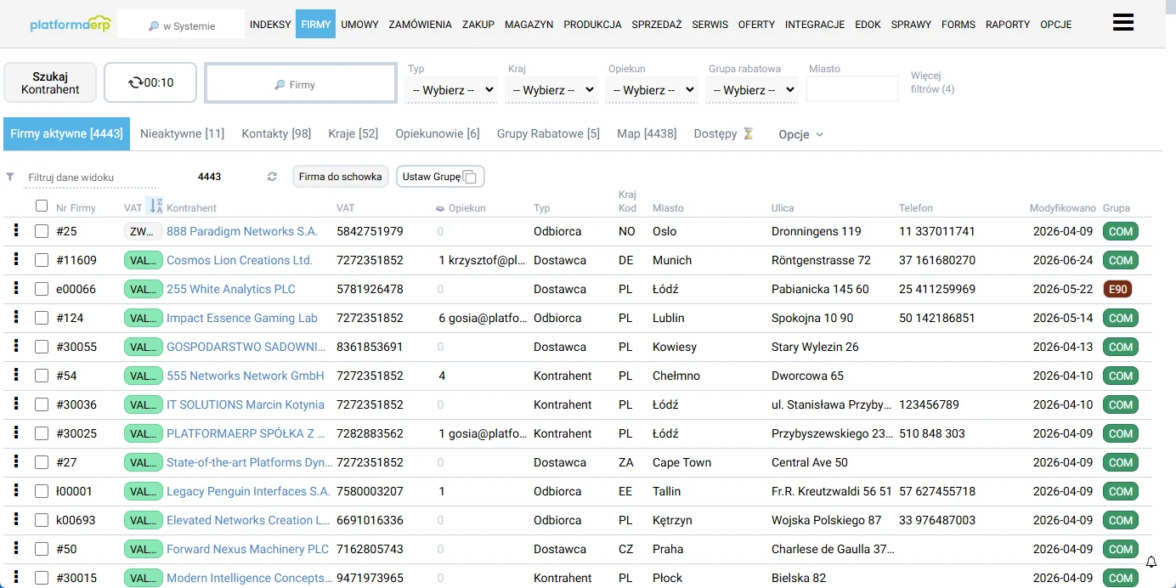Screen dimensions: 1176x588
Task: Check the box for company #11609
Action: tap(42, 260)
